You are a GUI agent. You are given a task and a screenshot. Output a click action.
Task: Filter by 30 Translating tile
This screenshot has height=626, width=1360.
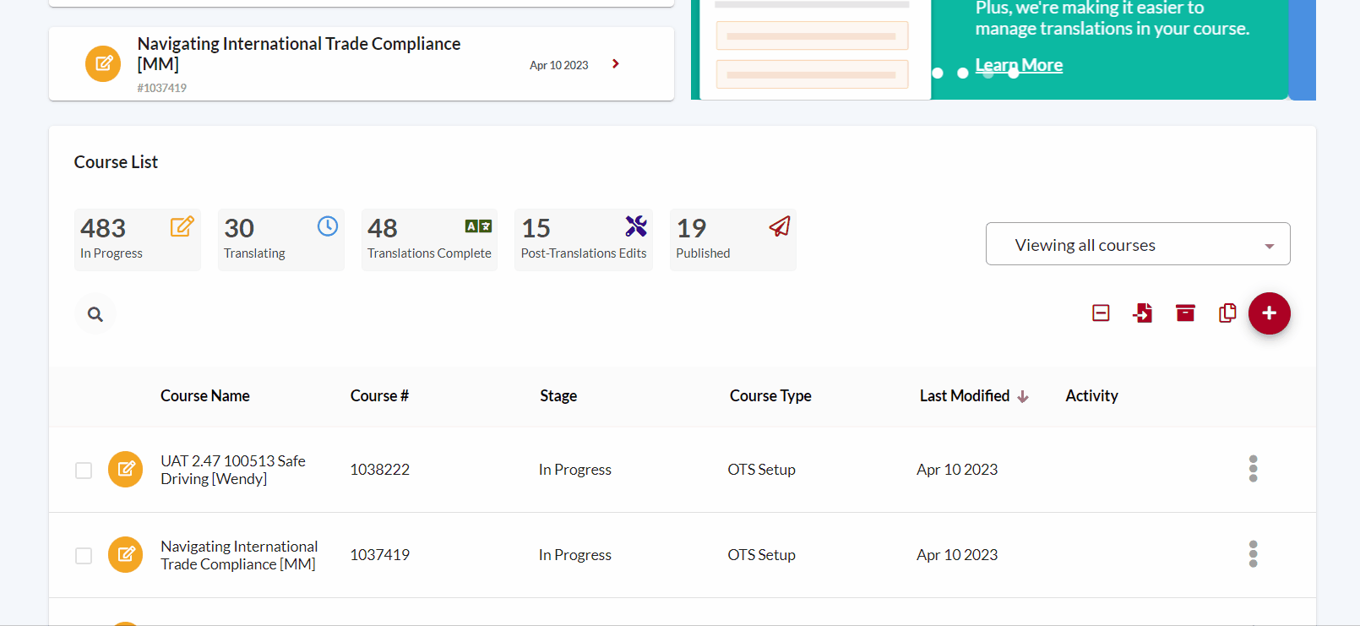(x=281, y=240)
